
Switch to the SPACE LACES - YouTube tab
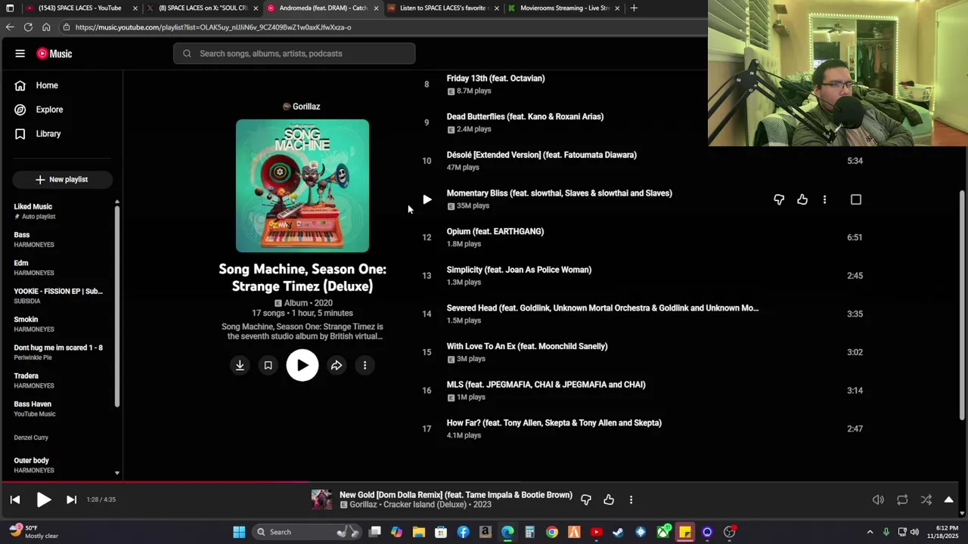click(x=80, y=8)
